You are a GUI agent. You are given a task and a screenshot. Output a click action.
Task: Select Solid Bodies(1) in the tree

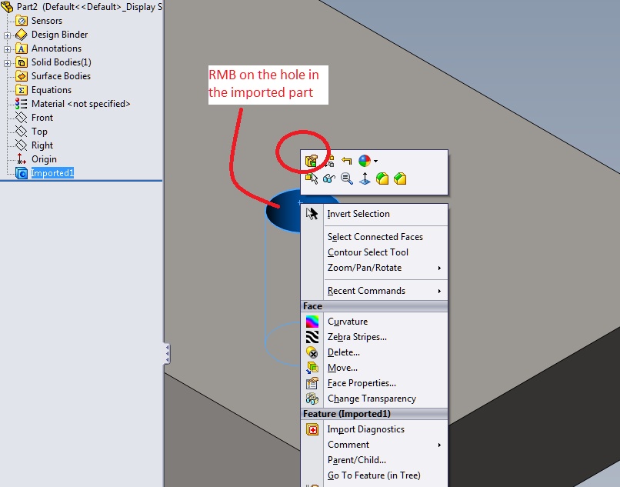click(x=62, y=62)
